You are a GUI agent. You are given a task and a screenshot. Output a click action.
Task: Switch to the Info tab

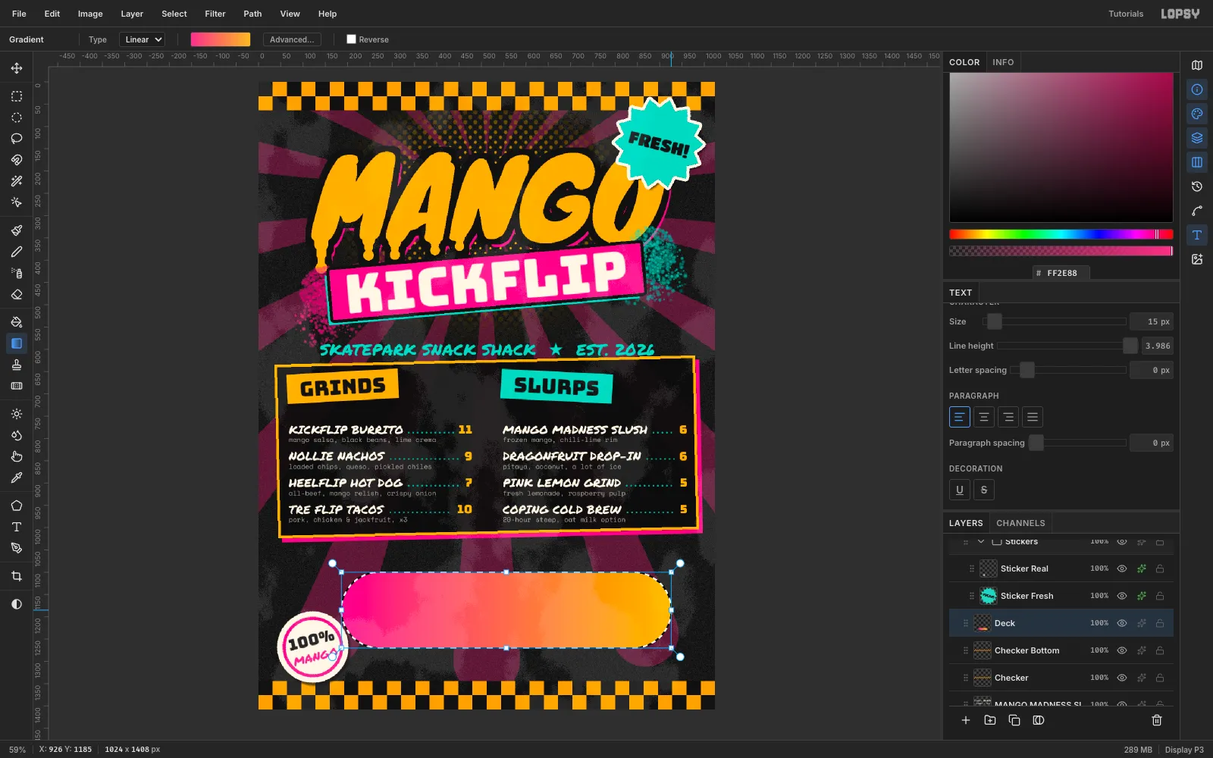click(1003, 62)
